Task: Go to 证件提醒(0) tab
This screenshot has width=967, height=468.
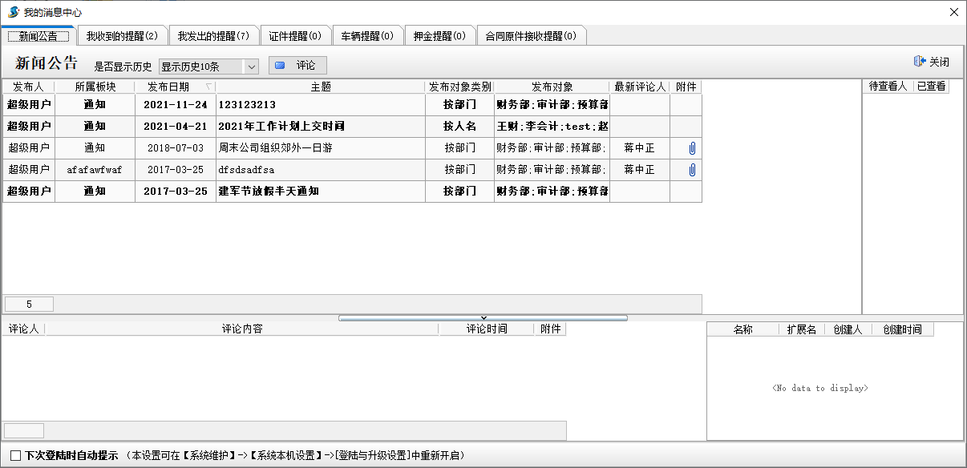Action: coord(295,36)
